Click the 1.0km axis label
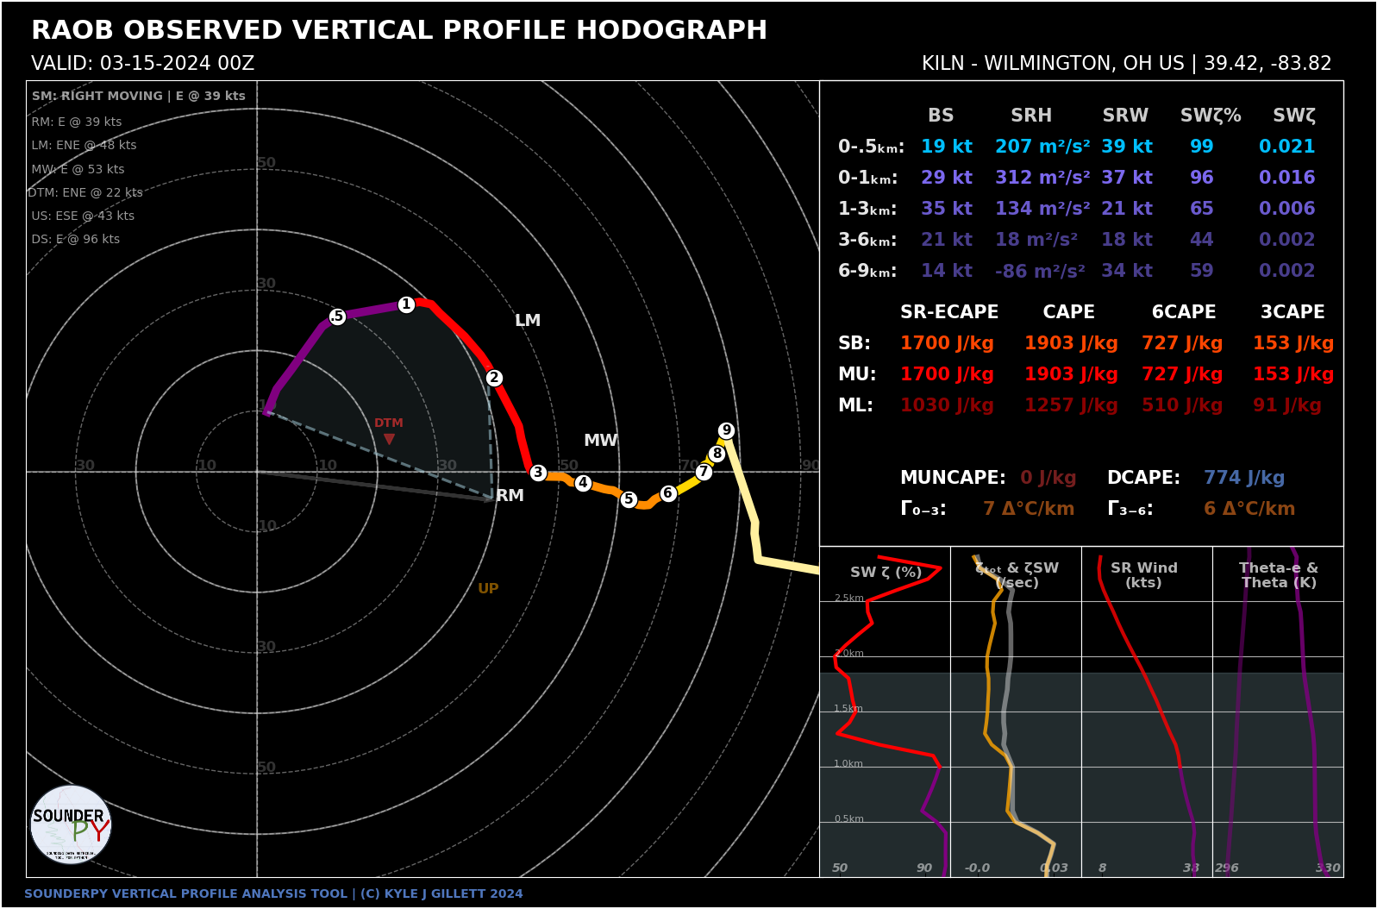The image size is (1377, 909). [848, 764]
